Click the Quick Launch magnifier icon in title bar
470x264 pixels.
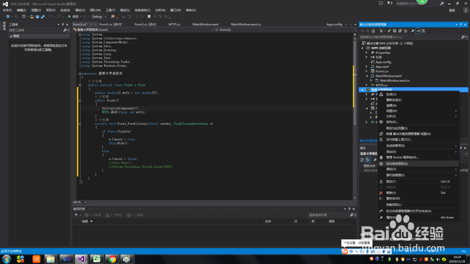click(x=442, y=4)
